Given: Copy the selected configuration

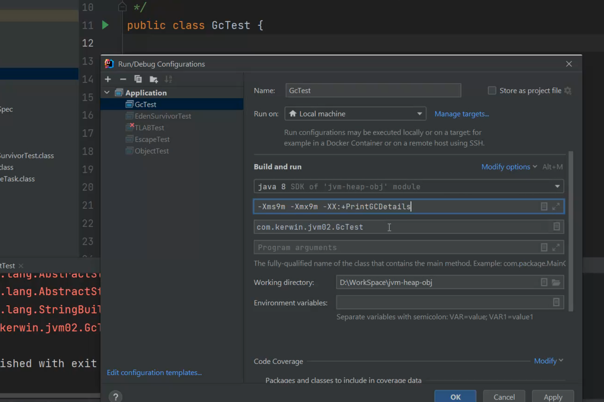Looking at the screenshot, I should 138,79.
